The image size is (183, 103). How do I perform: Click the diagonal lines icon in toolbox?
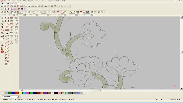tap(17, 18)
